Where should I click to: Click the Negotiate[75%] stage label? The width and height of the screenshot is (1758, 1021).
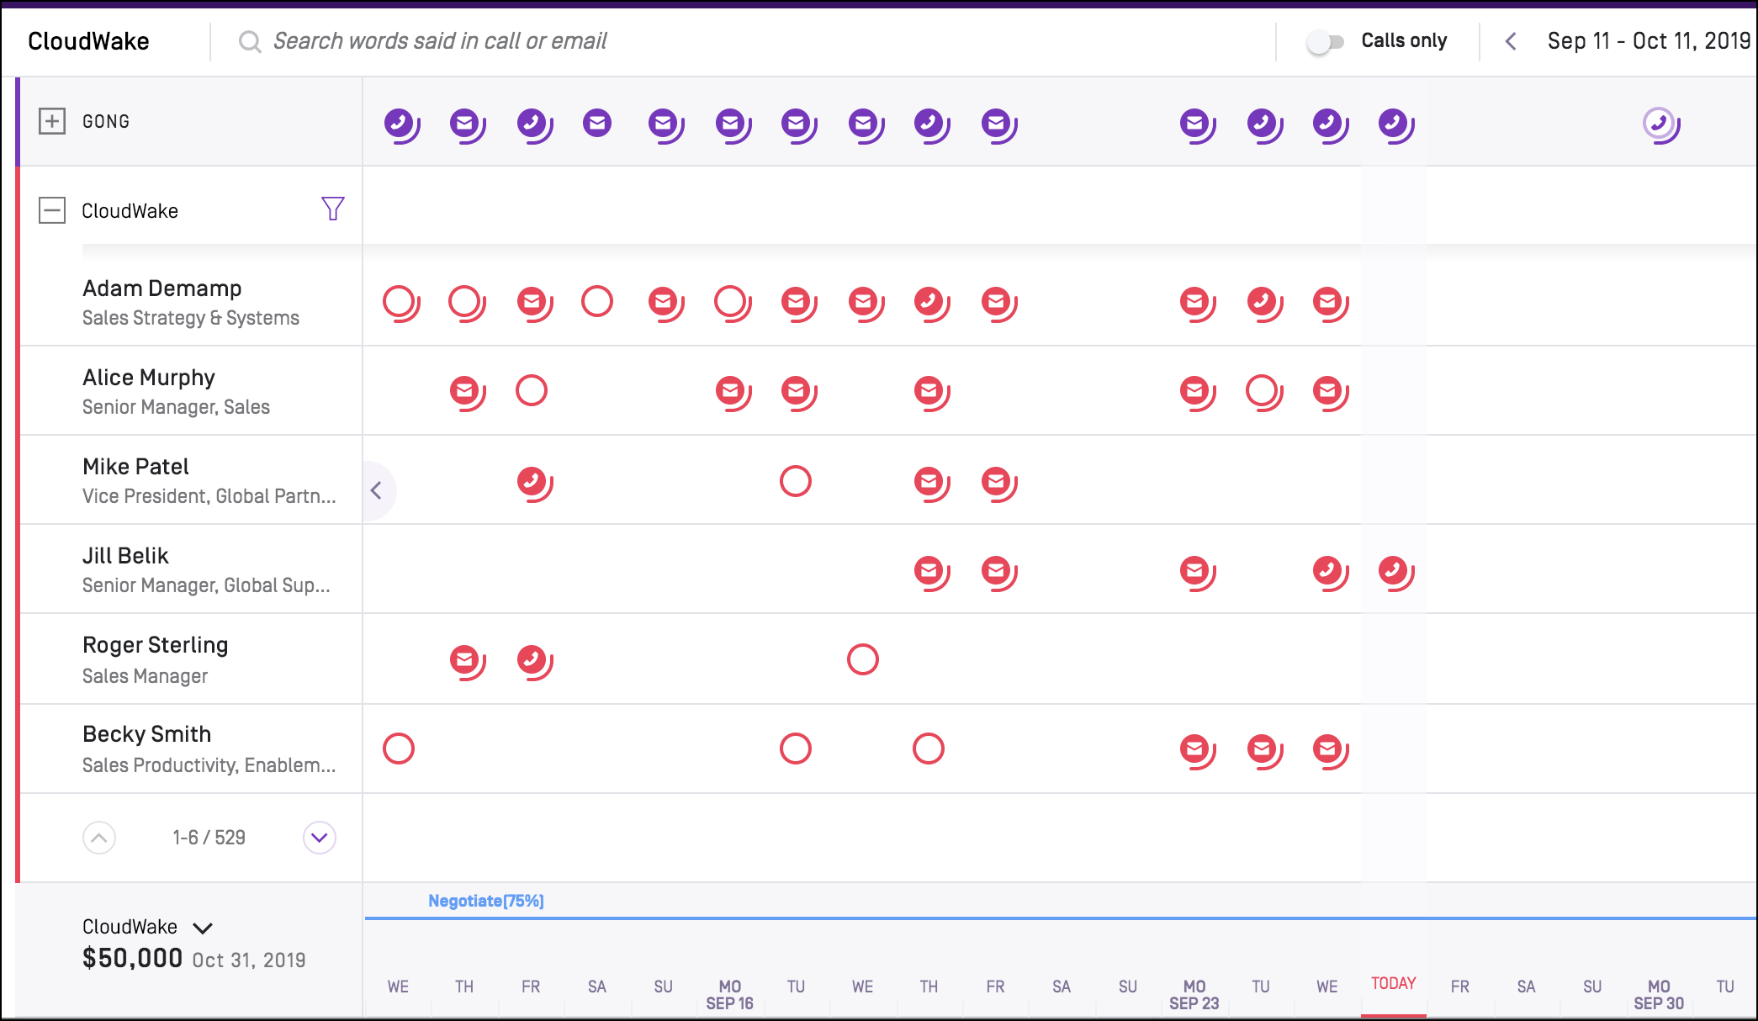pyautogui.click(x=486, y=901)
